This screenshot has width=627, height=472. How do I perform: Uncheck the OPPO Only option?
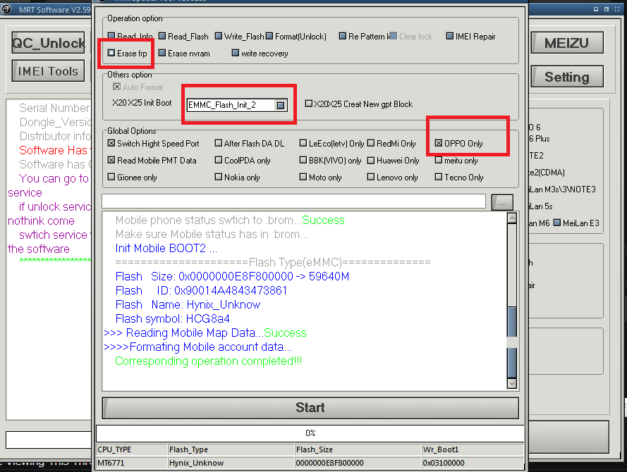[439, 143]
